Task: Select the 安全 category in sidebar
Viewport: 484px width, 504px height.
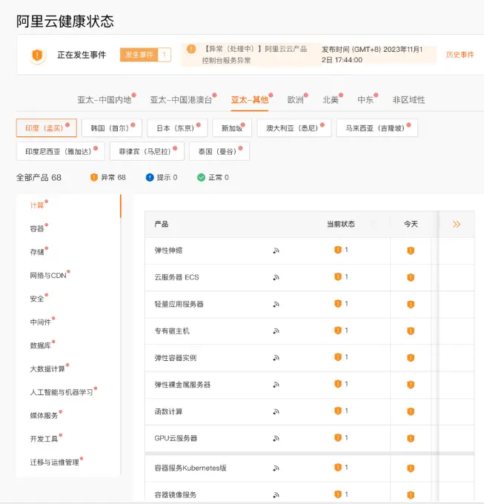Action: point(37,299)
